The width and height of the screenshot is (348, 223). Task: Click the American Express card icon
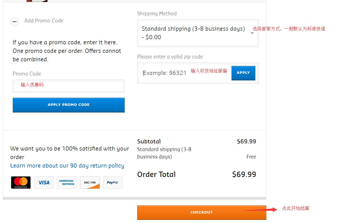pos(67,182)
